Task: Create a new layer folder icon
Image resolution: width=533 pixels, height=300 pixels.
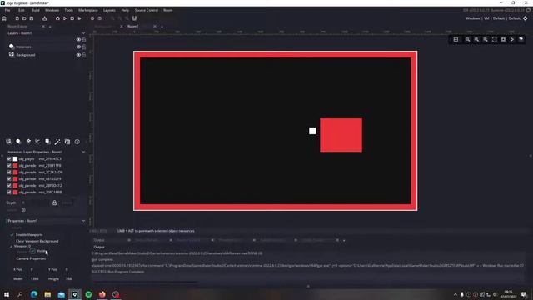Action: (x=67, y=142)
